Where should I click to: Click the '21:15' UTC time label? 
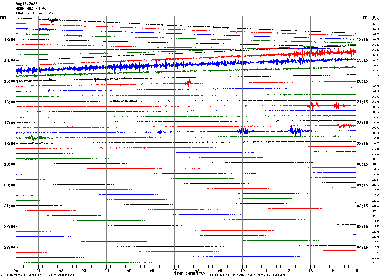[x=362, y=102]
